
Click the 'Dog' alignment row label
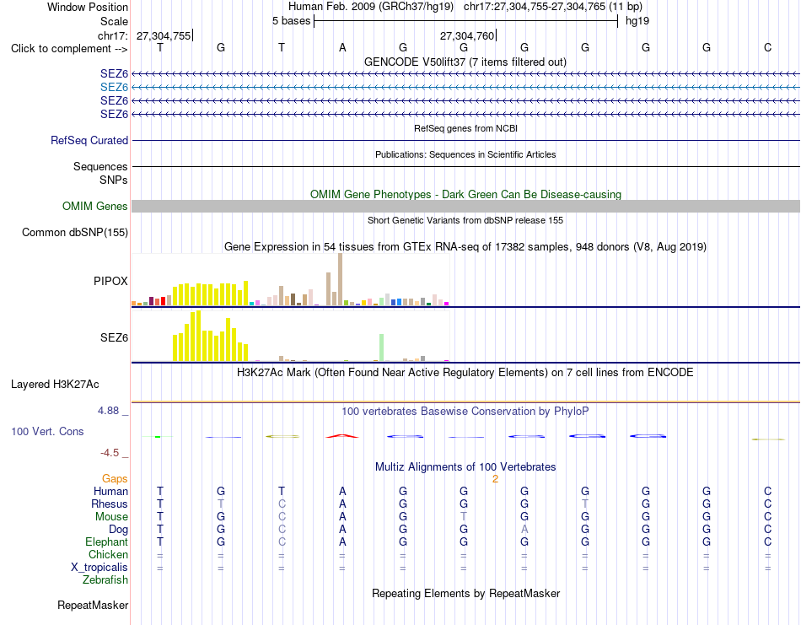tap(118, 530)
